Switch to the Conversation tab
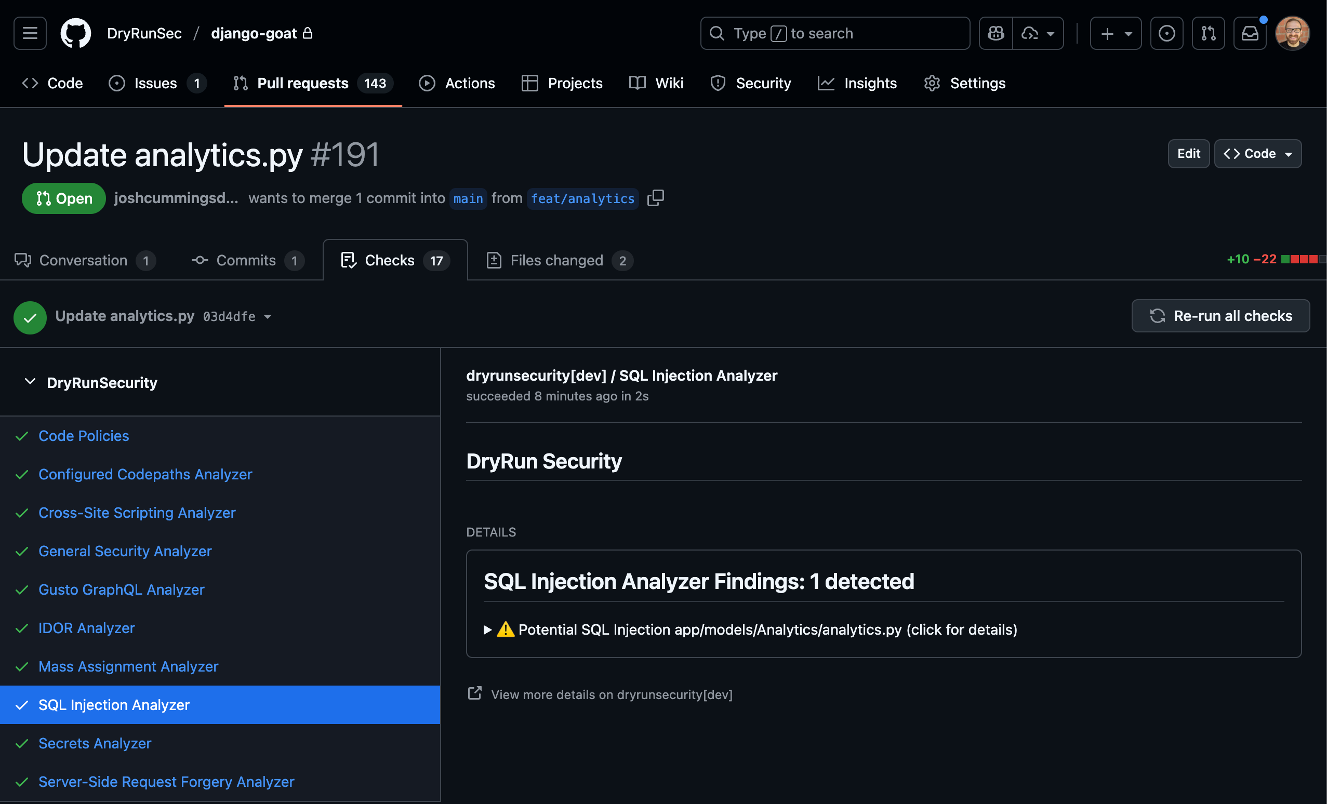Viewport: 1327px width, 804px height. pyautogui.click(x=84, y=261)
